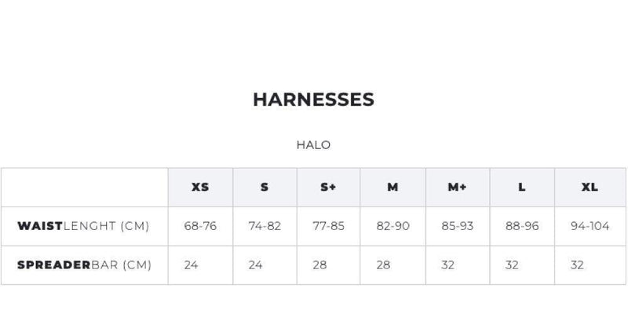Select the M size column header
This screenshot has width=628, height=314.
click(392, 187)
